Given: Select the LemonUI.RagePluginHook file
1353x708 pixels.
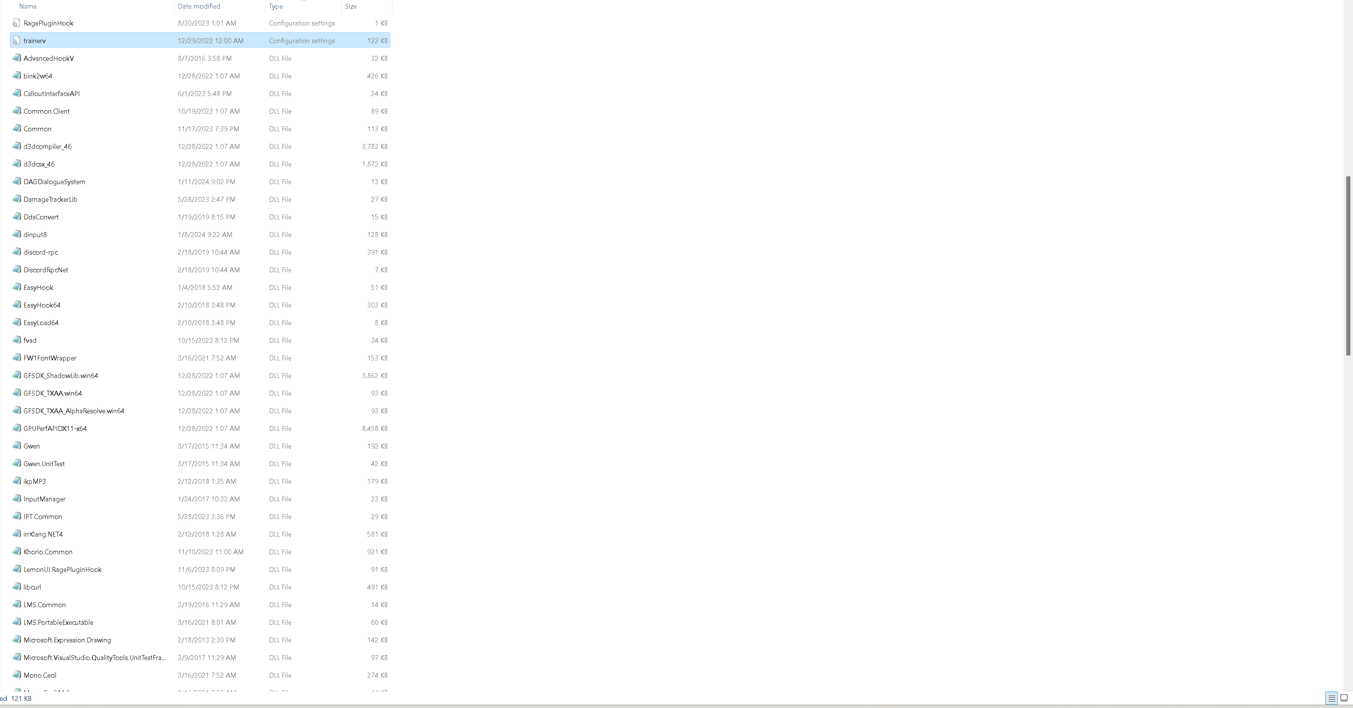Looking at the screenshot, I should pyautogui.click(x=63, y=570).
